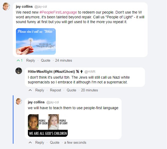
Task: Open the dandelion sky image thumbnail
Action: 36,41
